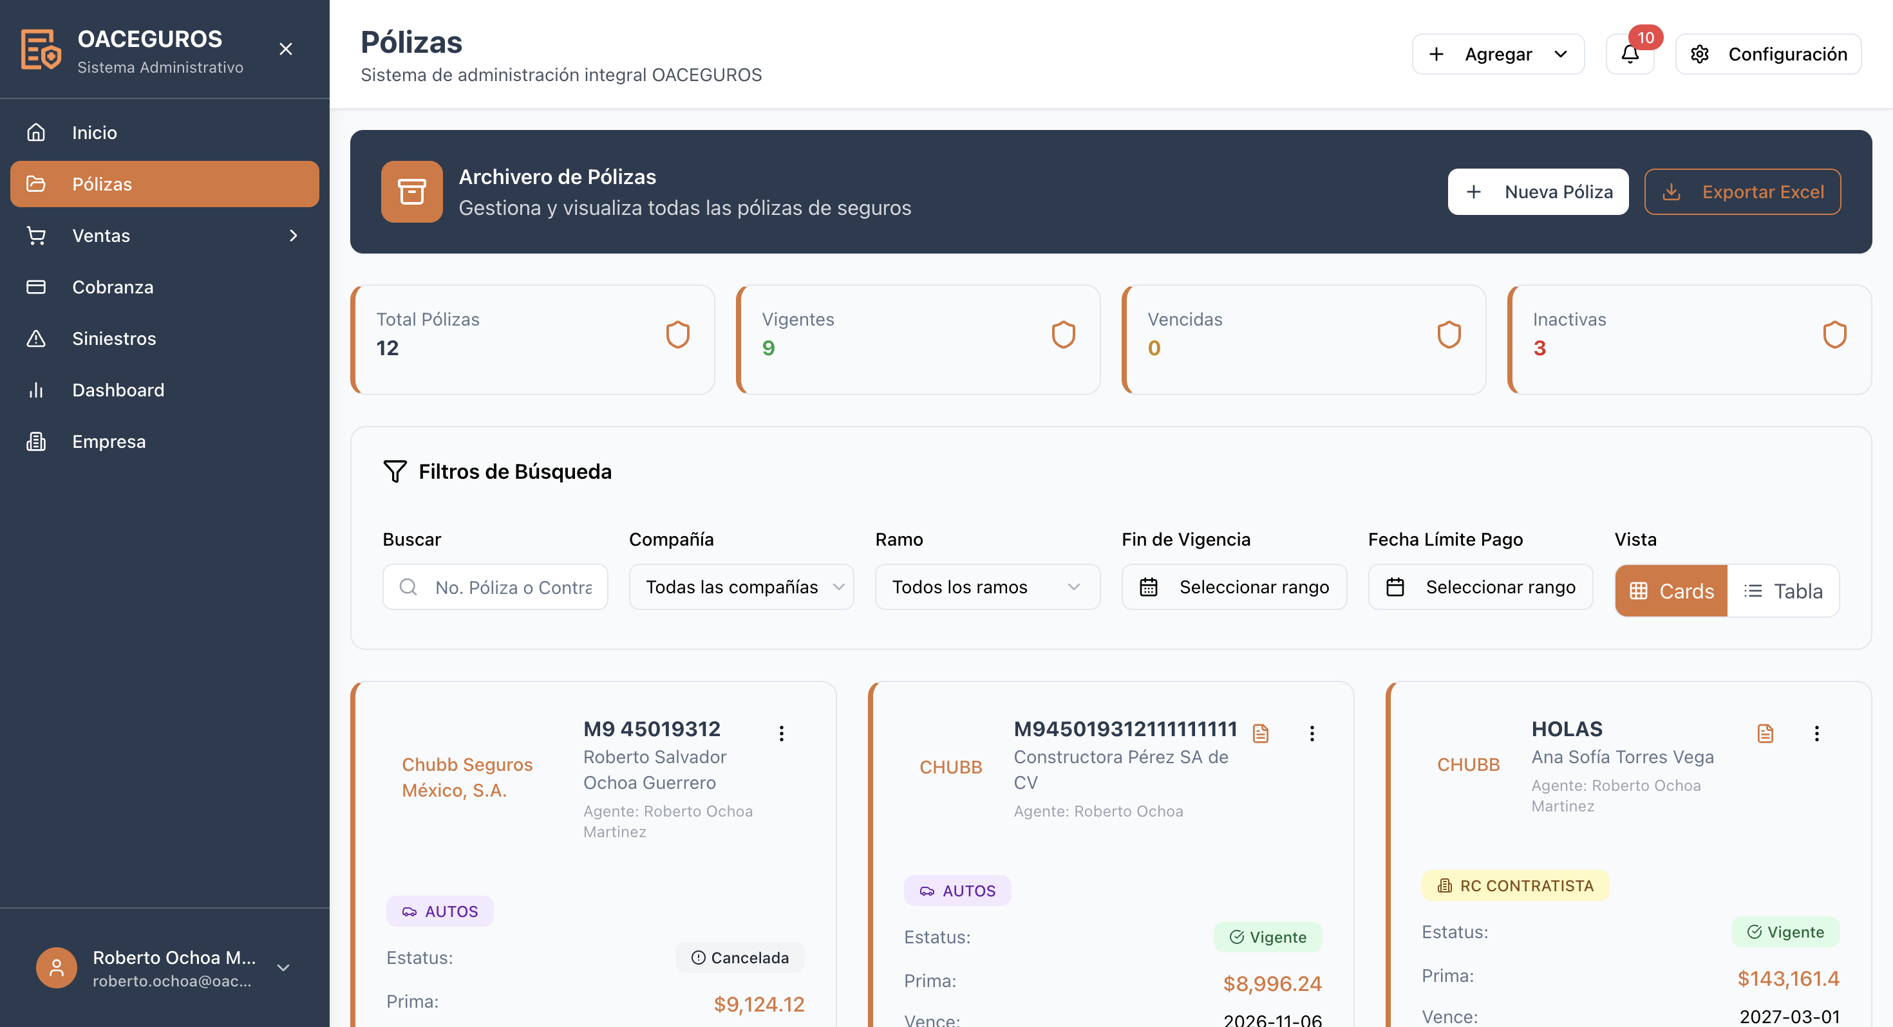Expand the Ventas submenu in the sidebar
The height and width of the screenshot is (1027, 1893).
165,236
